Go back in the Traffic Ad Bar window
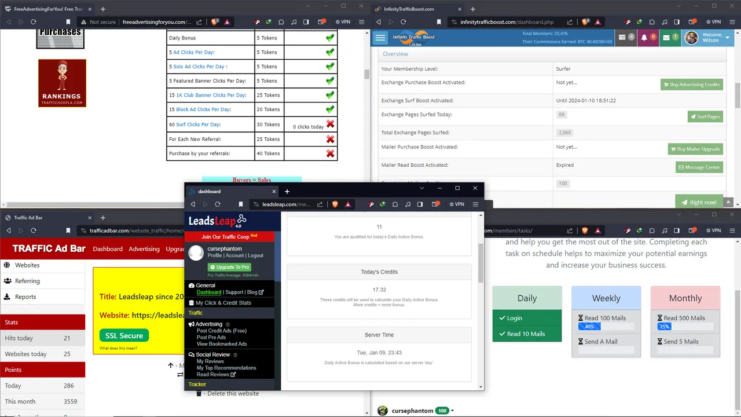This screenshot has height=417, width=741. coord(8,231)
